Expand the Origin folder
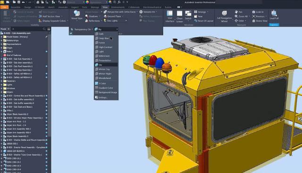Image resolution: width=302 pixels, height=173 pixels. tap(1, 48)
